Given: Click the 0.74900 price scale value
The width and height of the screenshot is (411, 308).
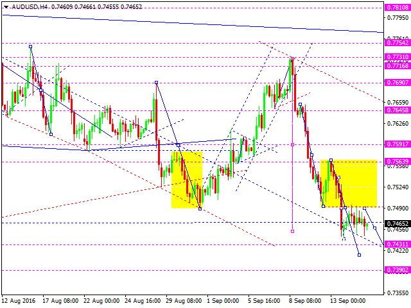Looking at the screenshot, I should [x=398, y=208].
